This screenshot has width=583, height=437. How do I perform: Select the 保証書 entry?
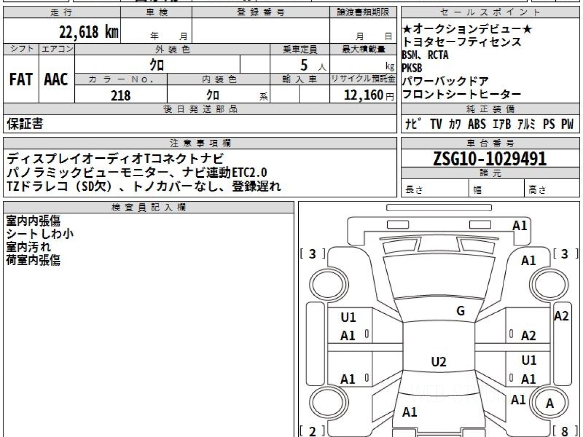(x=25, y=124)
